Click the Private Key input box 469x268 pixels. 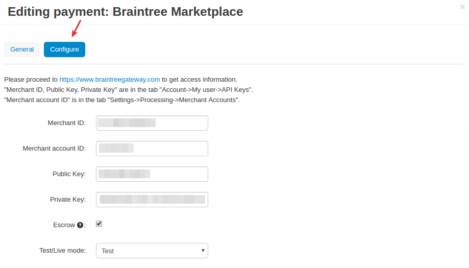pyautogui.click(x=152, y=200)
